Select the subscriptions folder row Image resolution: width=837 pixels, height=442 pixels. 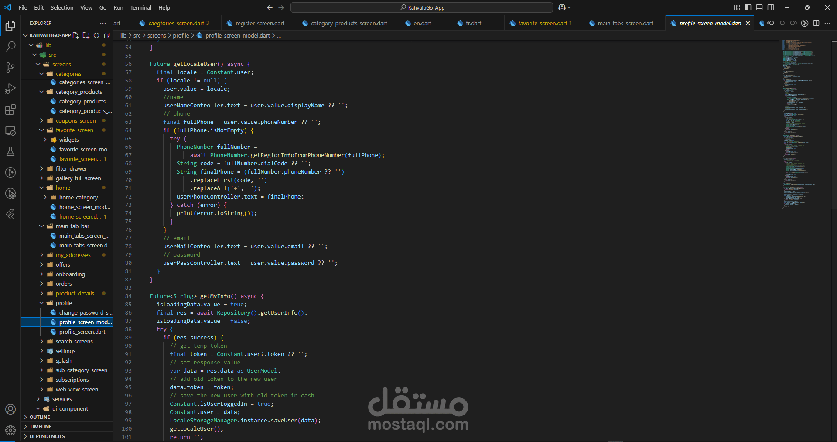[67, 380]
